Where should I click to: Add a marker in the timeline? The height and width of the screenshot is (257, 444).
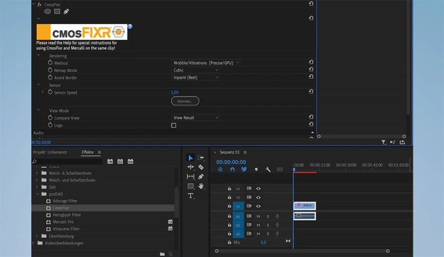[x=257, y=169]
